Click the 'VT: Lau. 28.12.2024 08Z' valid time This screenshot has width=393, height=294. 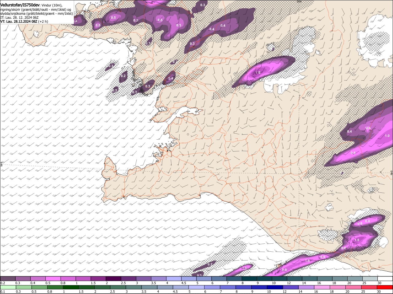[19, 21]
